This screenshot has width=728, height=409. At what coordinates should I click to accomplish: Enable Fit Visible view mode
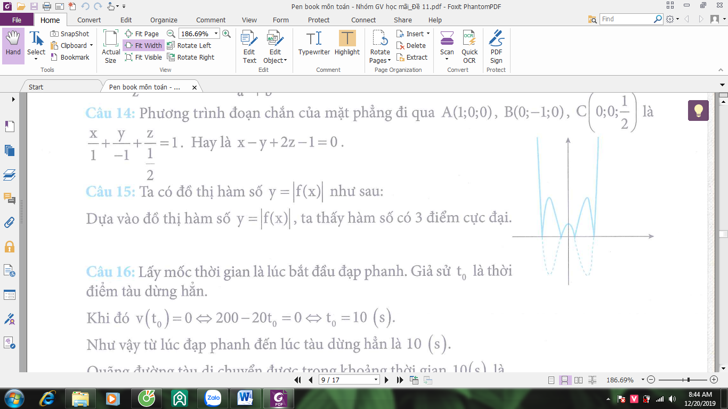pos(143,57)
